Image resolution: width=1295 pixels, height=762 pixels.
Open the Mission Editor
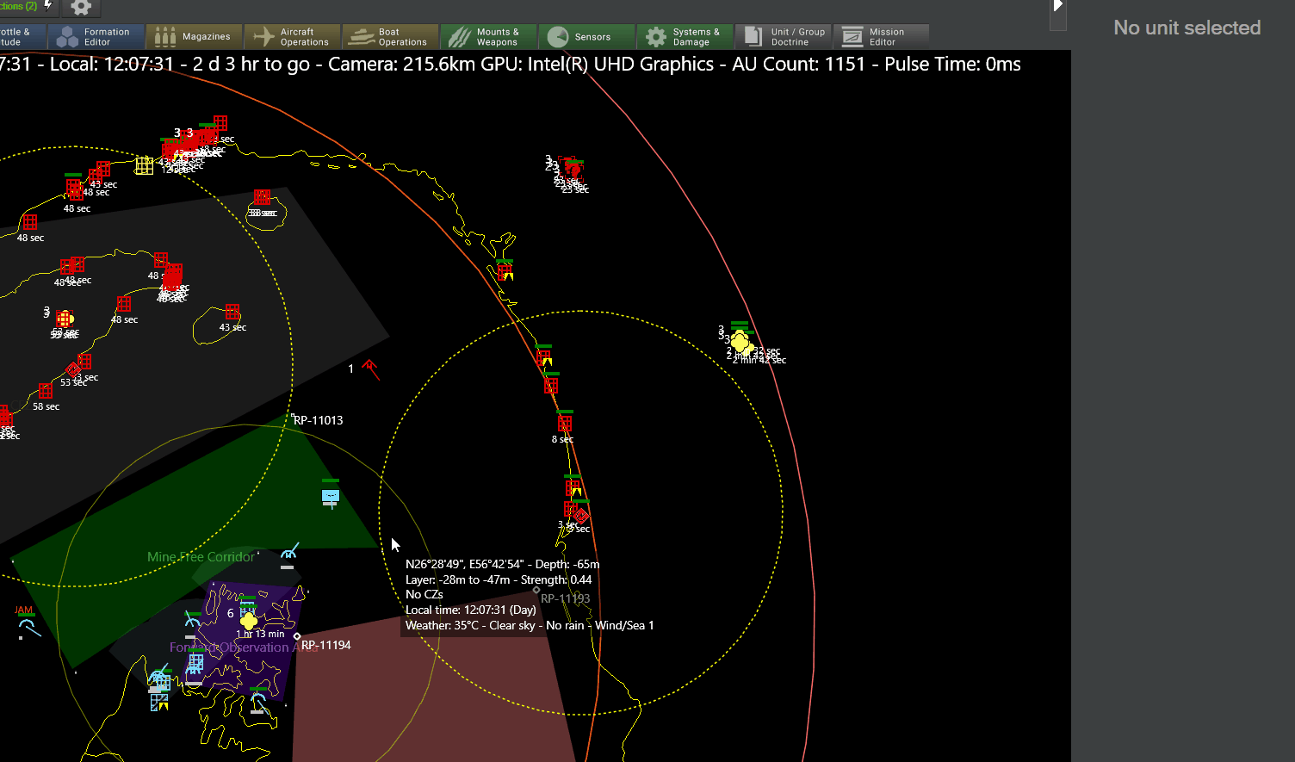pyautogui.click(x=881, y=37)
